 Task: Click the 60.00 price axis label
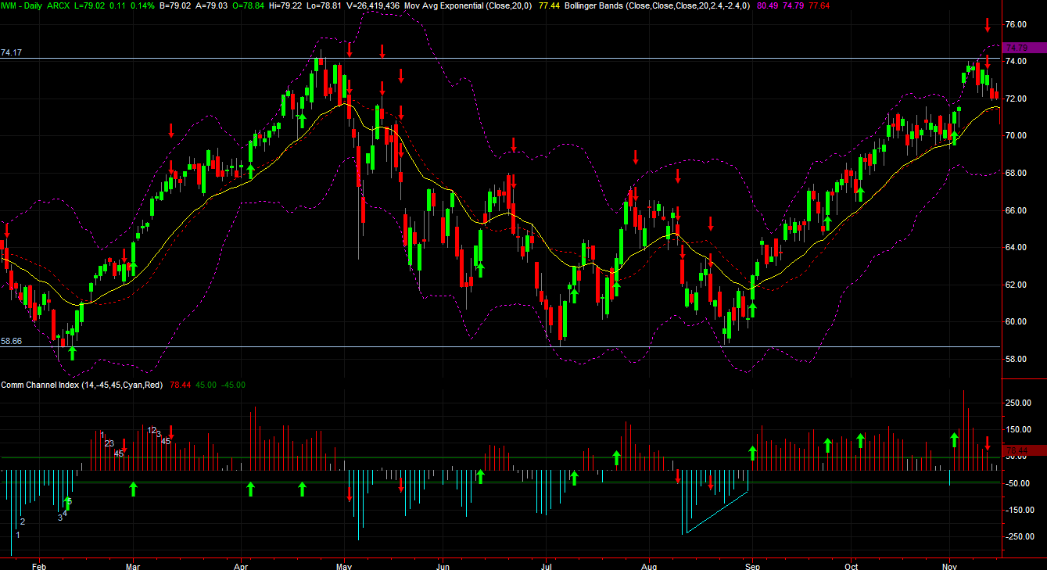coord(1015,321)
